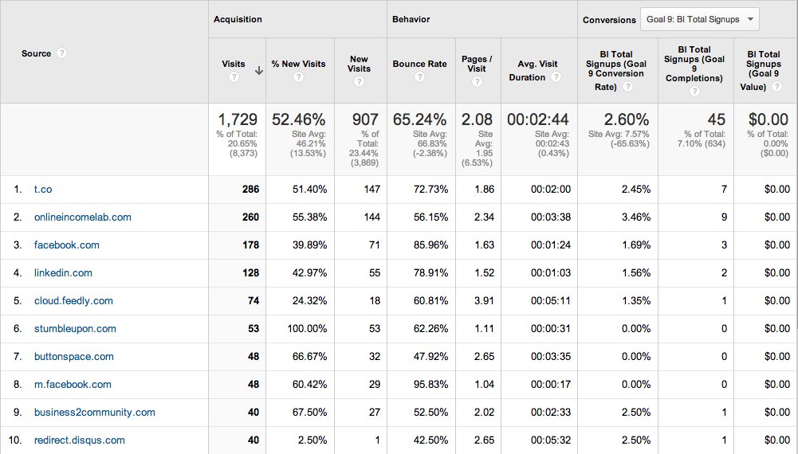The height and width of the screenshot is (454, 798).
Task: Show help for Bounce Rate column
Action: click(419, 76)
